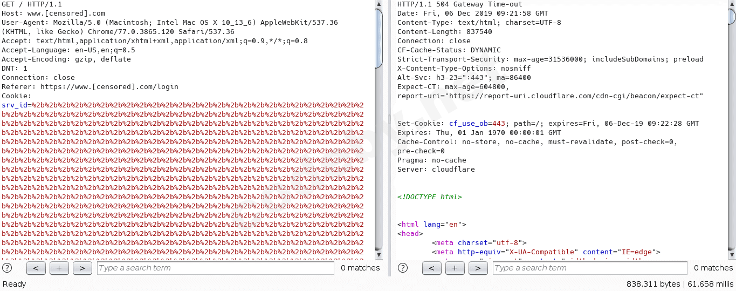Click 'HTTP/1.1 504 Gateway Time-out' status line
The height and width of the screenshot is (291, 736).
[459, 4]
